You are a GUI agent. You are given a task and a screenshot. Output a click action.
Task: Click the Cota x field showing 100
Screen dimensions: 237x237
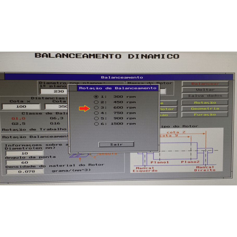pos(21,106)
